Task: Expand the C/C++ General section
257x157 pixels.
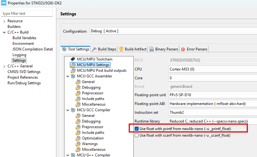Action: tap(4, 66)
